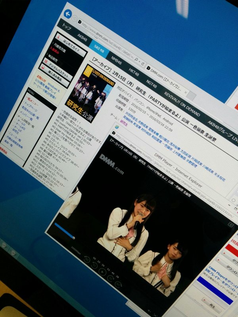The width and height of the screenshot is (238, 317).
Task: Refresh the page using the address bar reload icon
Action: [143, 64]
